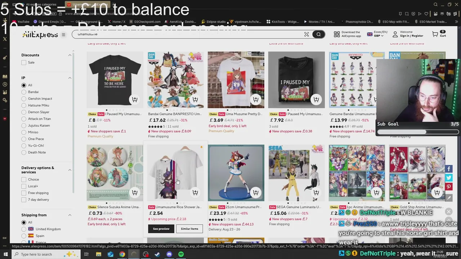Collapse the Discounts filter section

point(70,55)
